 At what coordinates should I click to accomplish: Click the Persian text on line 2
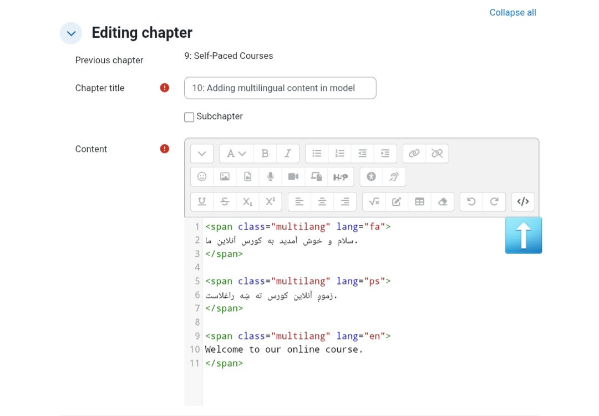pyautogui.click(x=281, y=241)
